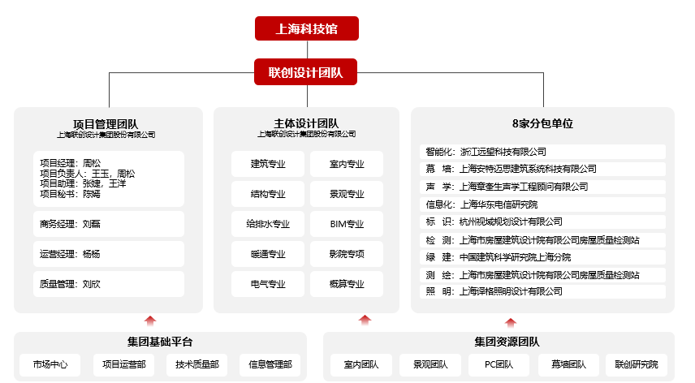Select the 质量管理:刘欣 box
This screenshot has width=695, height=383.
tap(109, 284)
